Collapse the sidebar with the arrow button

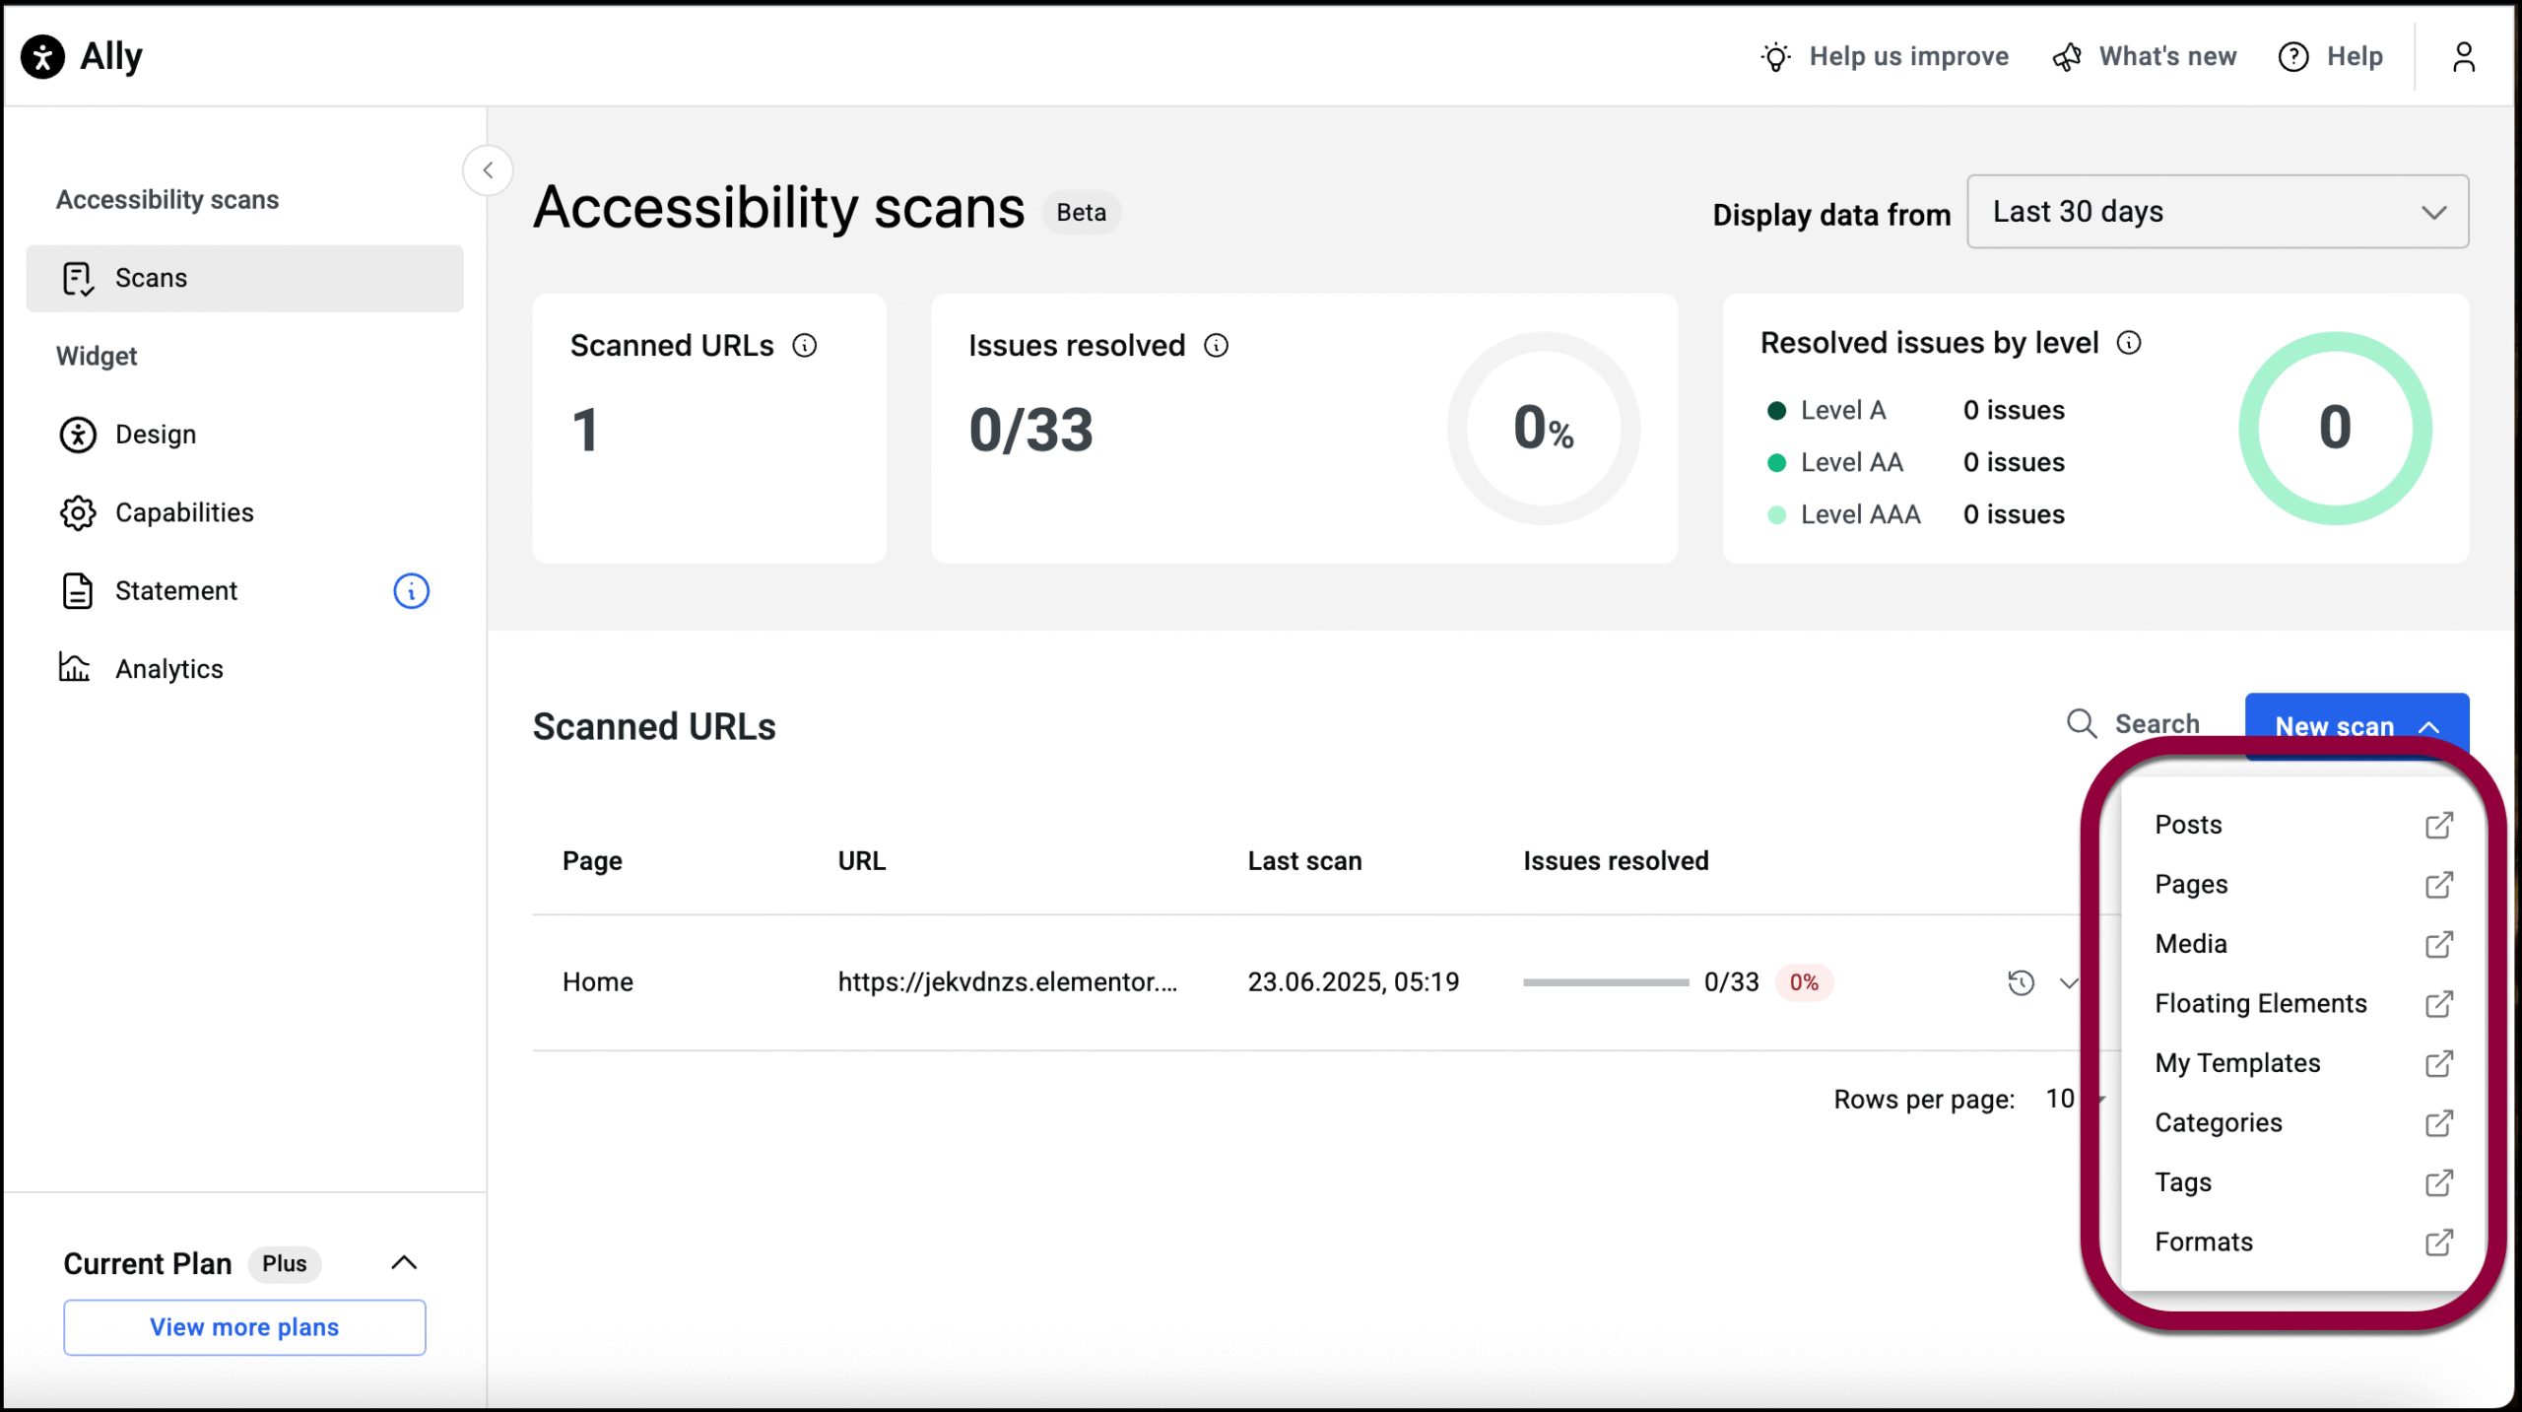(x=488, y=170)
